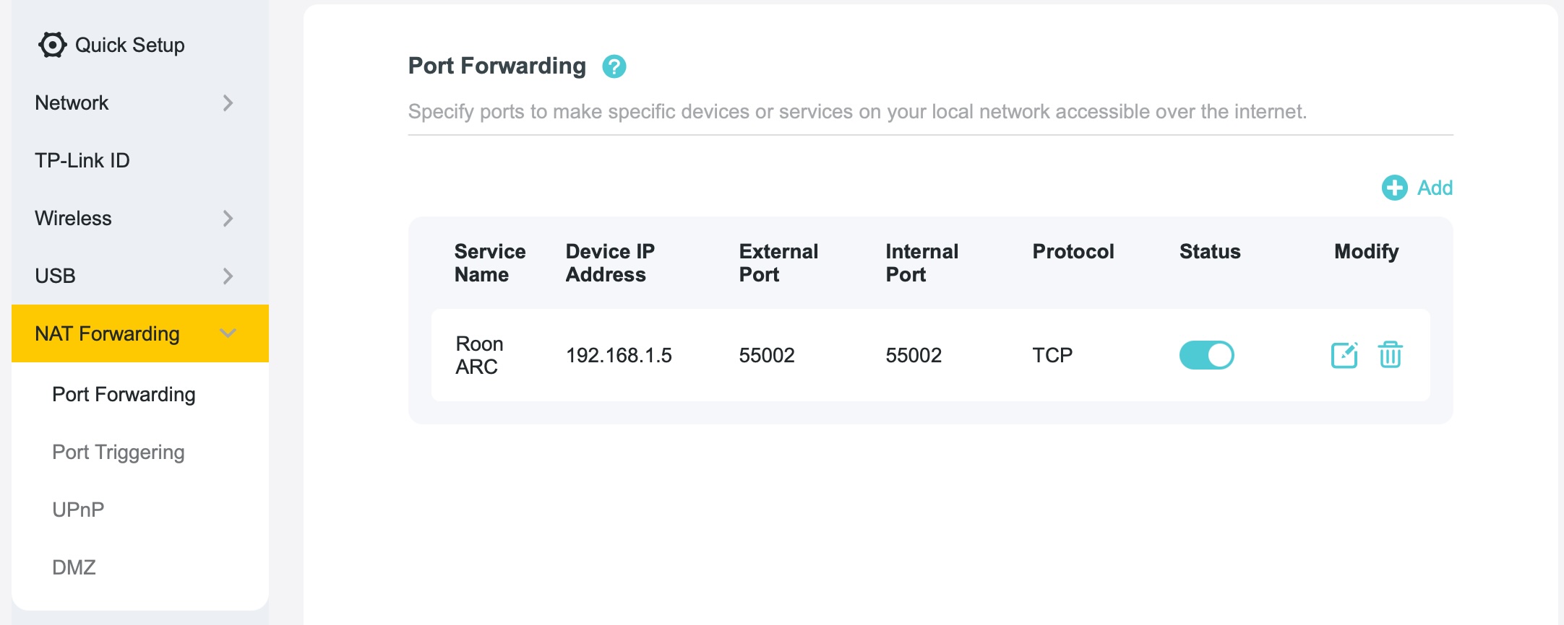
Task: Go to the DMZ settings
Action: click(x=74, y=567)
